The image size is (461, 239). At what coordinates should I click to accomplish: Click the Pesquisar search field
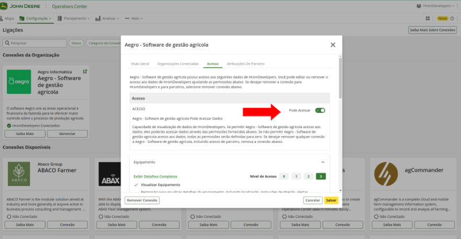(x=35, y=43)
